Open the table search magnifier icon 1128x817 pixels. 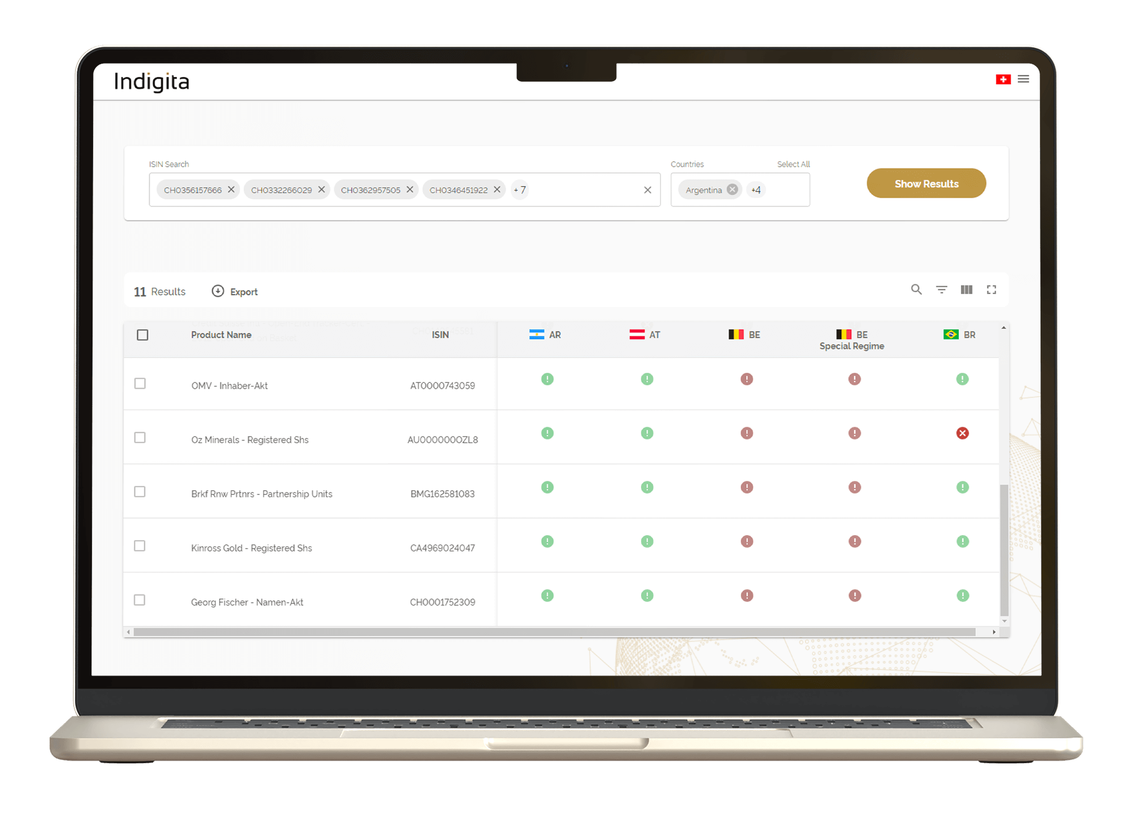tap(916, 290)
